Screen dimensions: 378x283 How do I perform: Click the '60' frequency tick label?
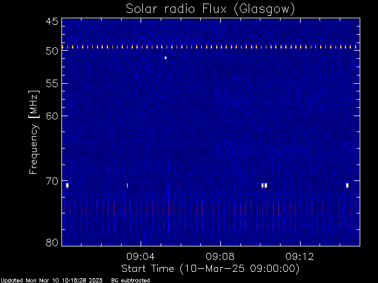point(52,116)
